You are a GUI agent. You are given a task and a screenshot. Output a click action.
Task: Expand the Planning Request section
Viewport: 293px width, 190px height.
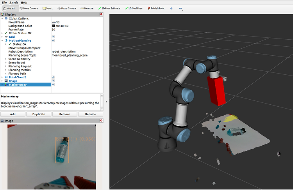coord(6,66)
